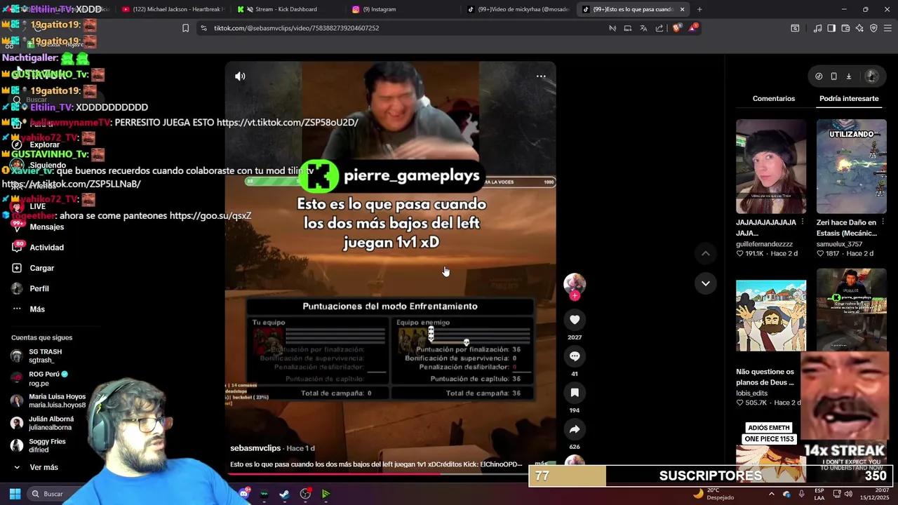Open options for Zeri suggested video

click(x=883, y=222)
